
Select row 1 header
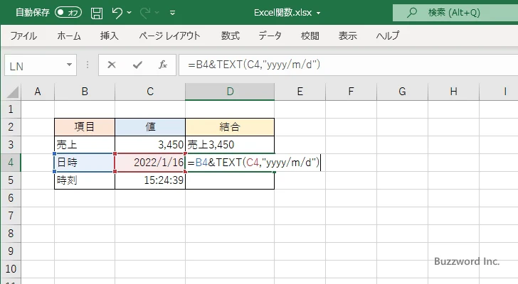11,109
